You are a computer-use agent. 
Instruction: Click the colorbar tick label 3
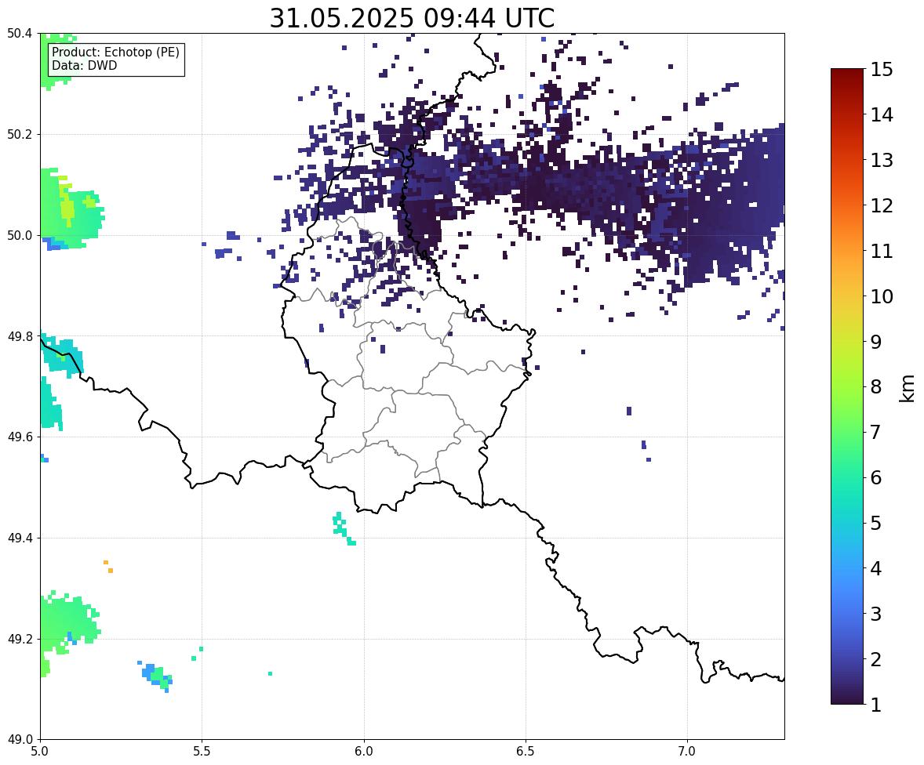tap(876, 614)
